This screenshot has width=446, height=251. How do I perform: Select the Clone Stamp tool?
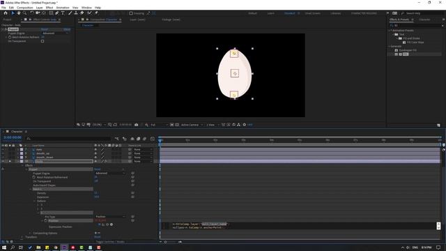click(x=76, y=13)
